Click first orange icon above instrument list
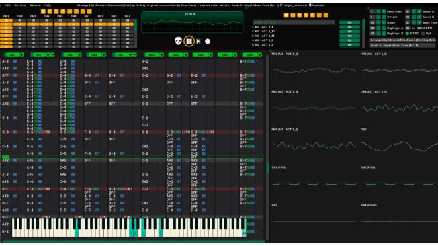This screenshot has height=246, width=438. [x=286, y=15]
